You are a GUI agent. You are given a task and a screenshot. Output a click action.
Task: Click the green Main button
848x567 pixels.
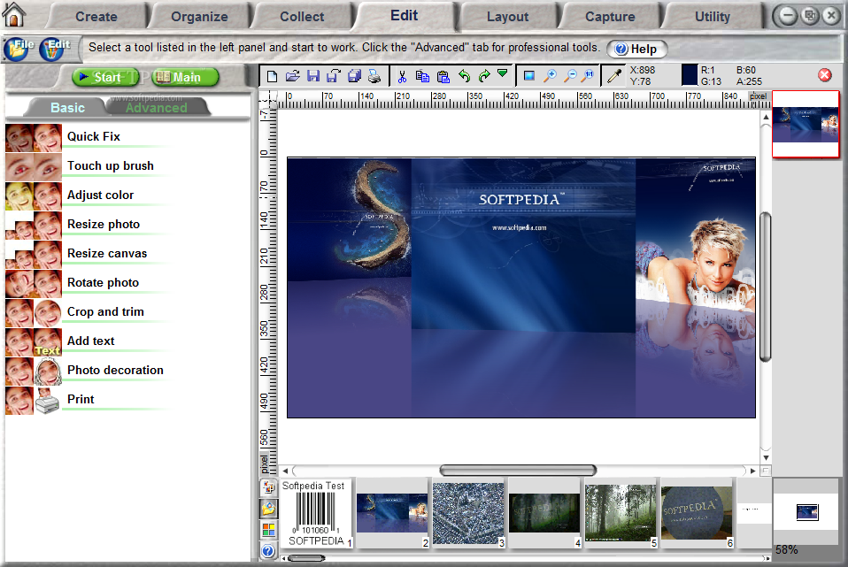pyautogui.click(x=186, y=77)
